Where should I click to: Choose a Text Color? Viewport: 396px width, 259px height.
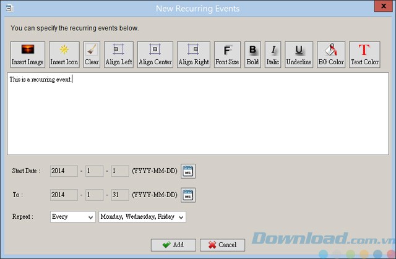click(364, 54)
